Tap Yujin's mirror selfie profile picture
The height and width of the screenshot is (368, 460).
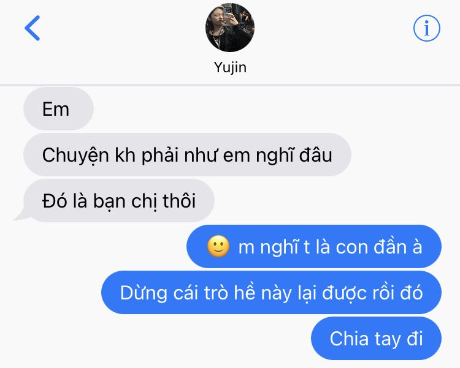230,28
